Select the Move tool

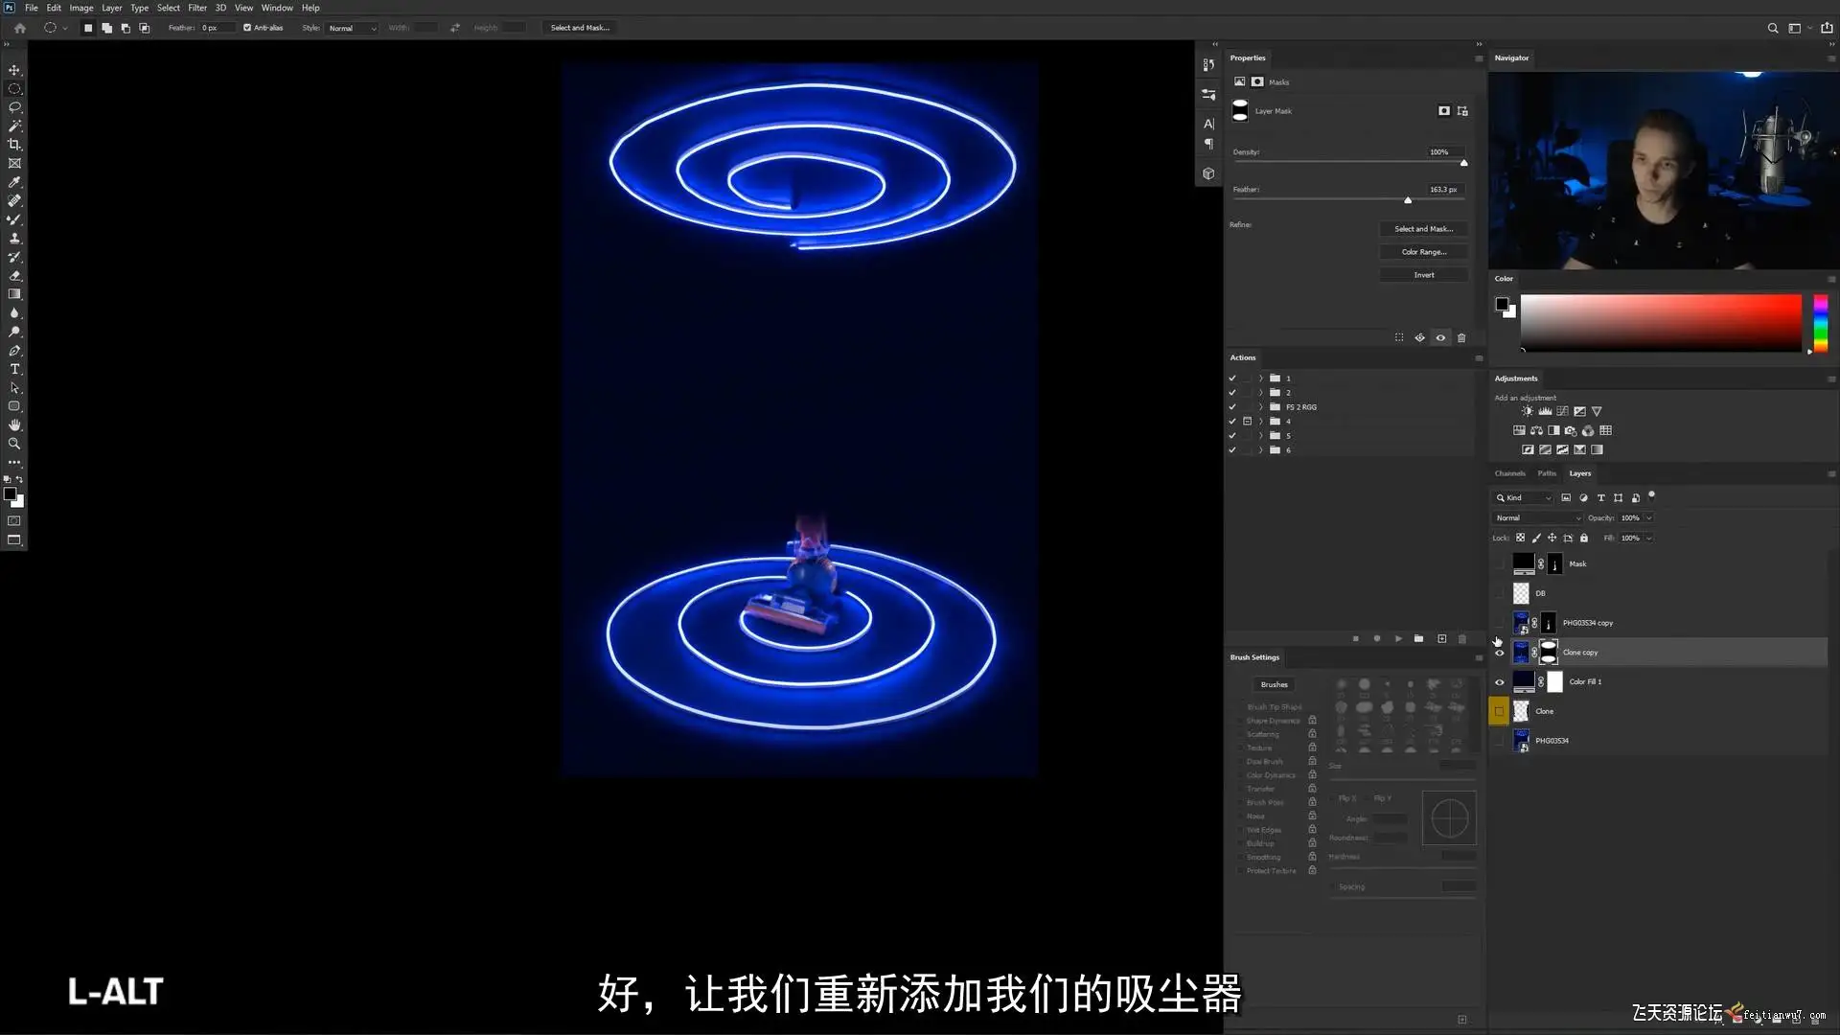pyautogui.click(x=14, y=70)
